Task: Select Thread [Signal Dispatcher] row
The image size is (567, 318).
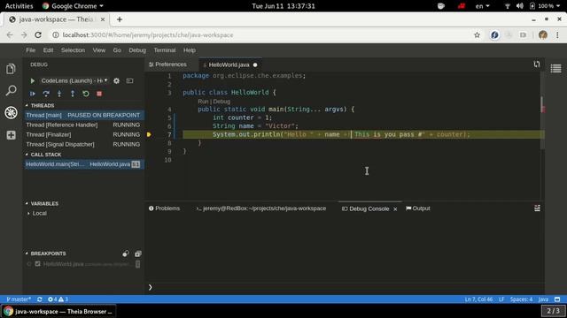Action: click(x=83, y=144)
